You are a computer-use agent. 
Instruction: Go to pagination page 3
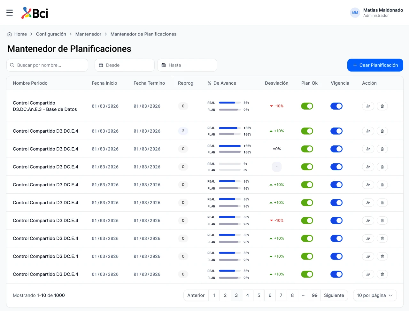(236, 295)
